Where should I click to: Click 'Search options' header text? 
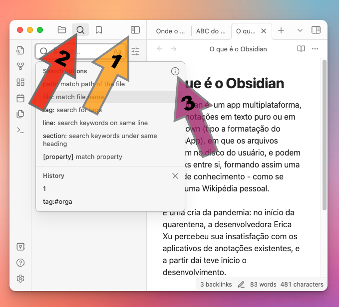click(x=65, y=71)
